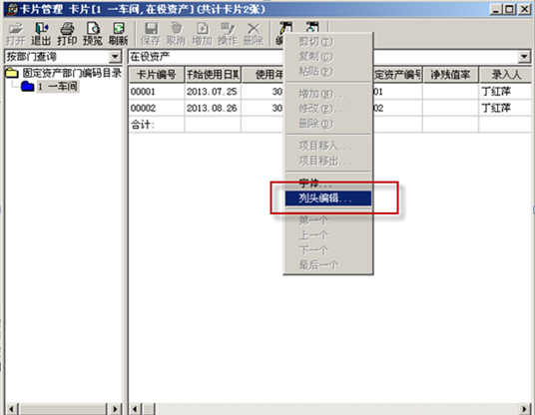The height and width of the screenshot is (415, 535).
Task: Select the 1 一车间 tree node
Action: 58,86
